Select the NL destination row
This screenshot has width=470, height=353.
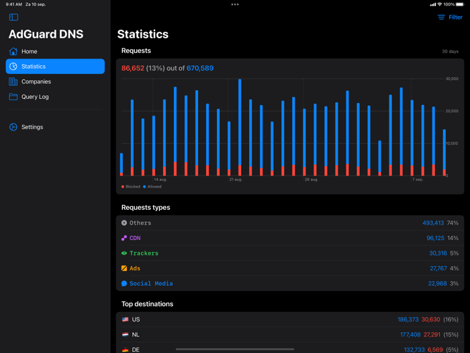click(x=290, y=334)
